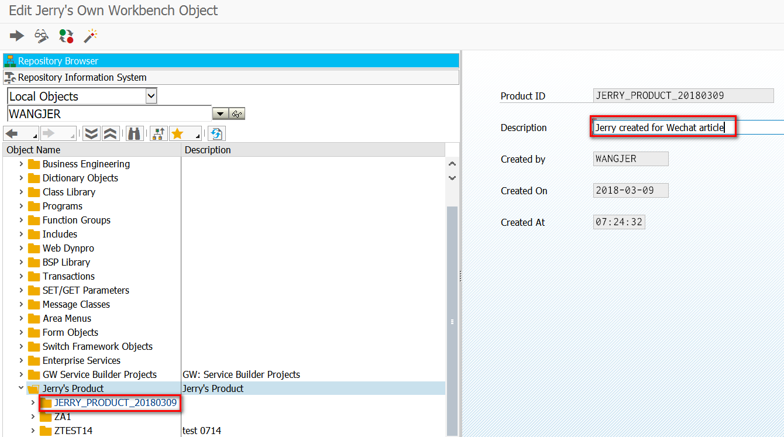Click the refresh object list icon
This screenshot has height=437, width=784.
coord(216,133)
